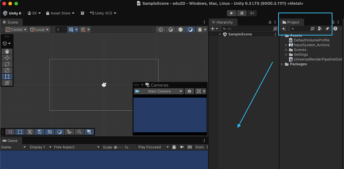Toggle the lighting moon overlay button
Image resolution: width=344 pixels, height=169 pixels.
[59, 132]
